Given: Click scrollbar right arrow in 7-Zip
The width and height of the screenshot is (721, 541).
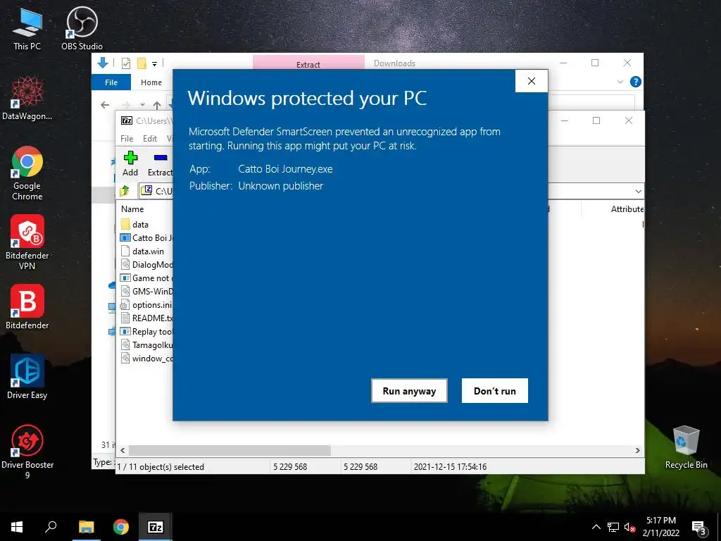Looking at the screenshot, I should click(x=638, y=450).
